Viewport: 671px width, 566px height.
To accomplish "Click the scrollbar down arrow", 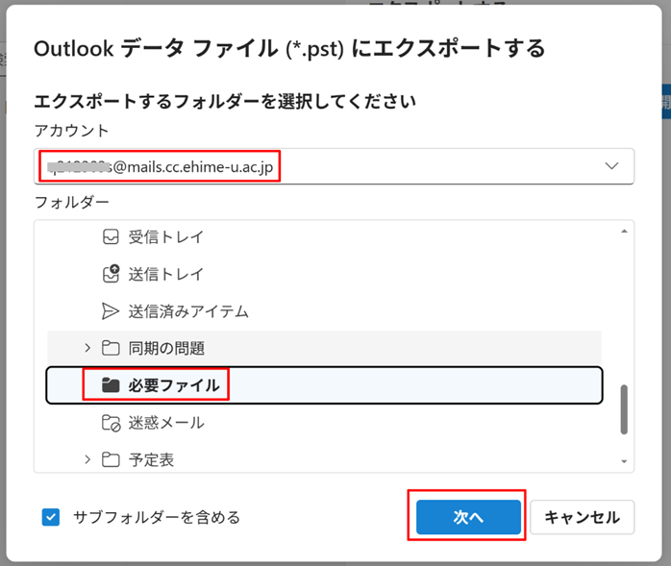I will pyautogui.click(x=623, y=462).
